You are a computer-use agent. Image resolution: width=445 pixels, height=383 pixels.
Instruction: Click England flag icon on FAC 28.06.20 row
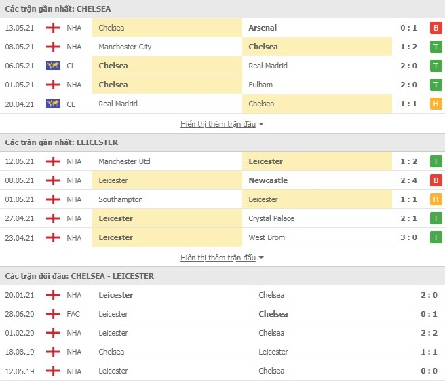53,314
